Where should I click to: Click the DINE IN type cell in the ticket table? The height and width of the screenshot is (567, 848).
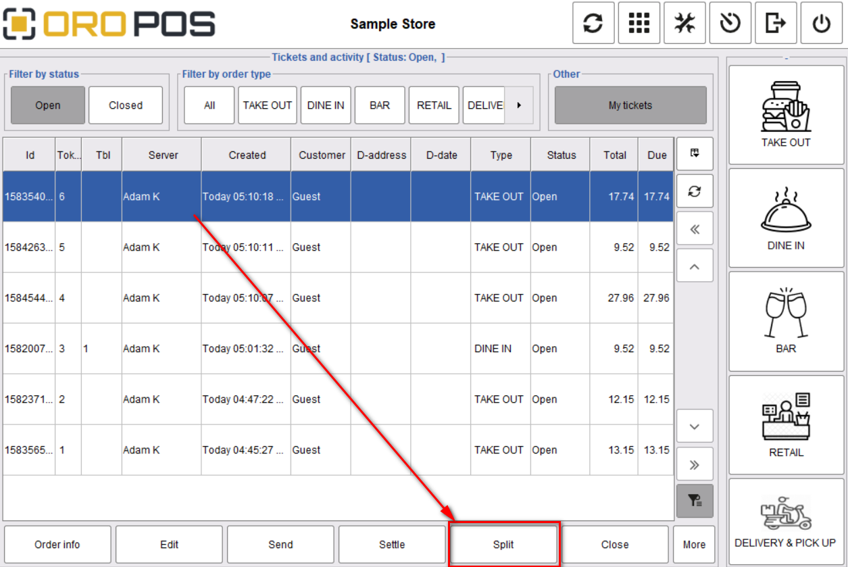[x=501, y=349]
